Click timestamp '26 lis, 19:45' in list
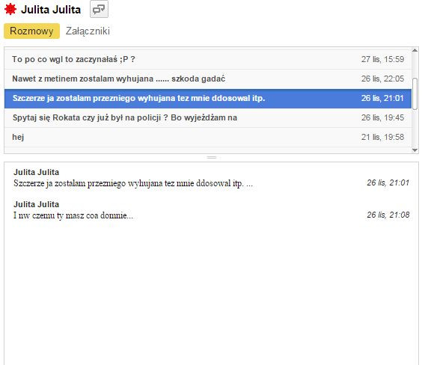This screenshot has width=425, height=365. pos(382,118)
